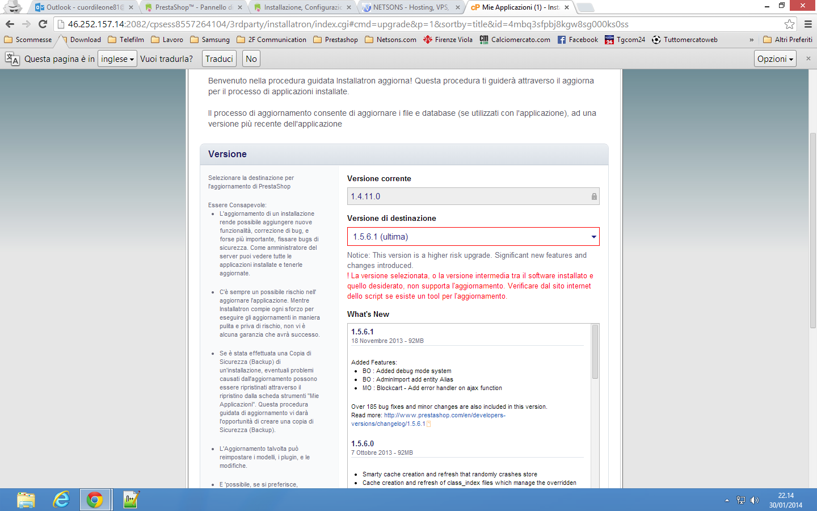Click the What's New box scrollbar
The width and height of the screenshot is (817, 511).
pyautogui.click(x=595, y=352)
